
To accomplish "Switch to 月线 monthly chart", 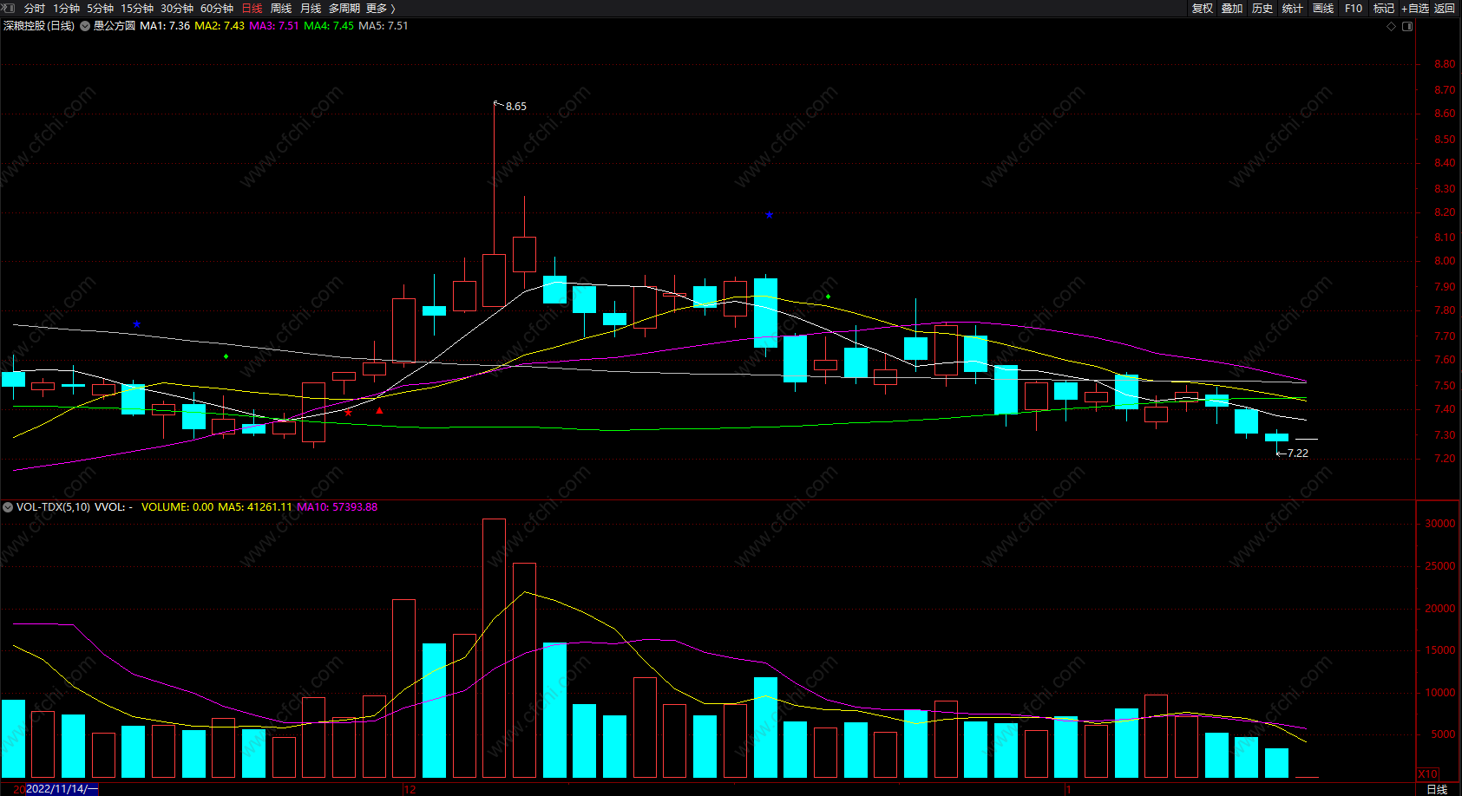I will (x=311, y=9).
